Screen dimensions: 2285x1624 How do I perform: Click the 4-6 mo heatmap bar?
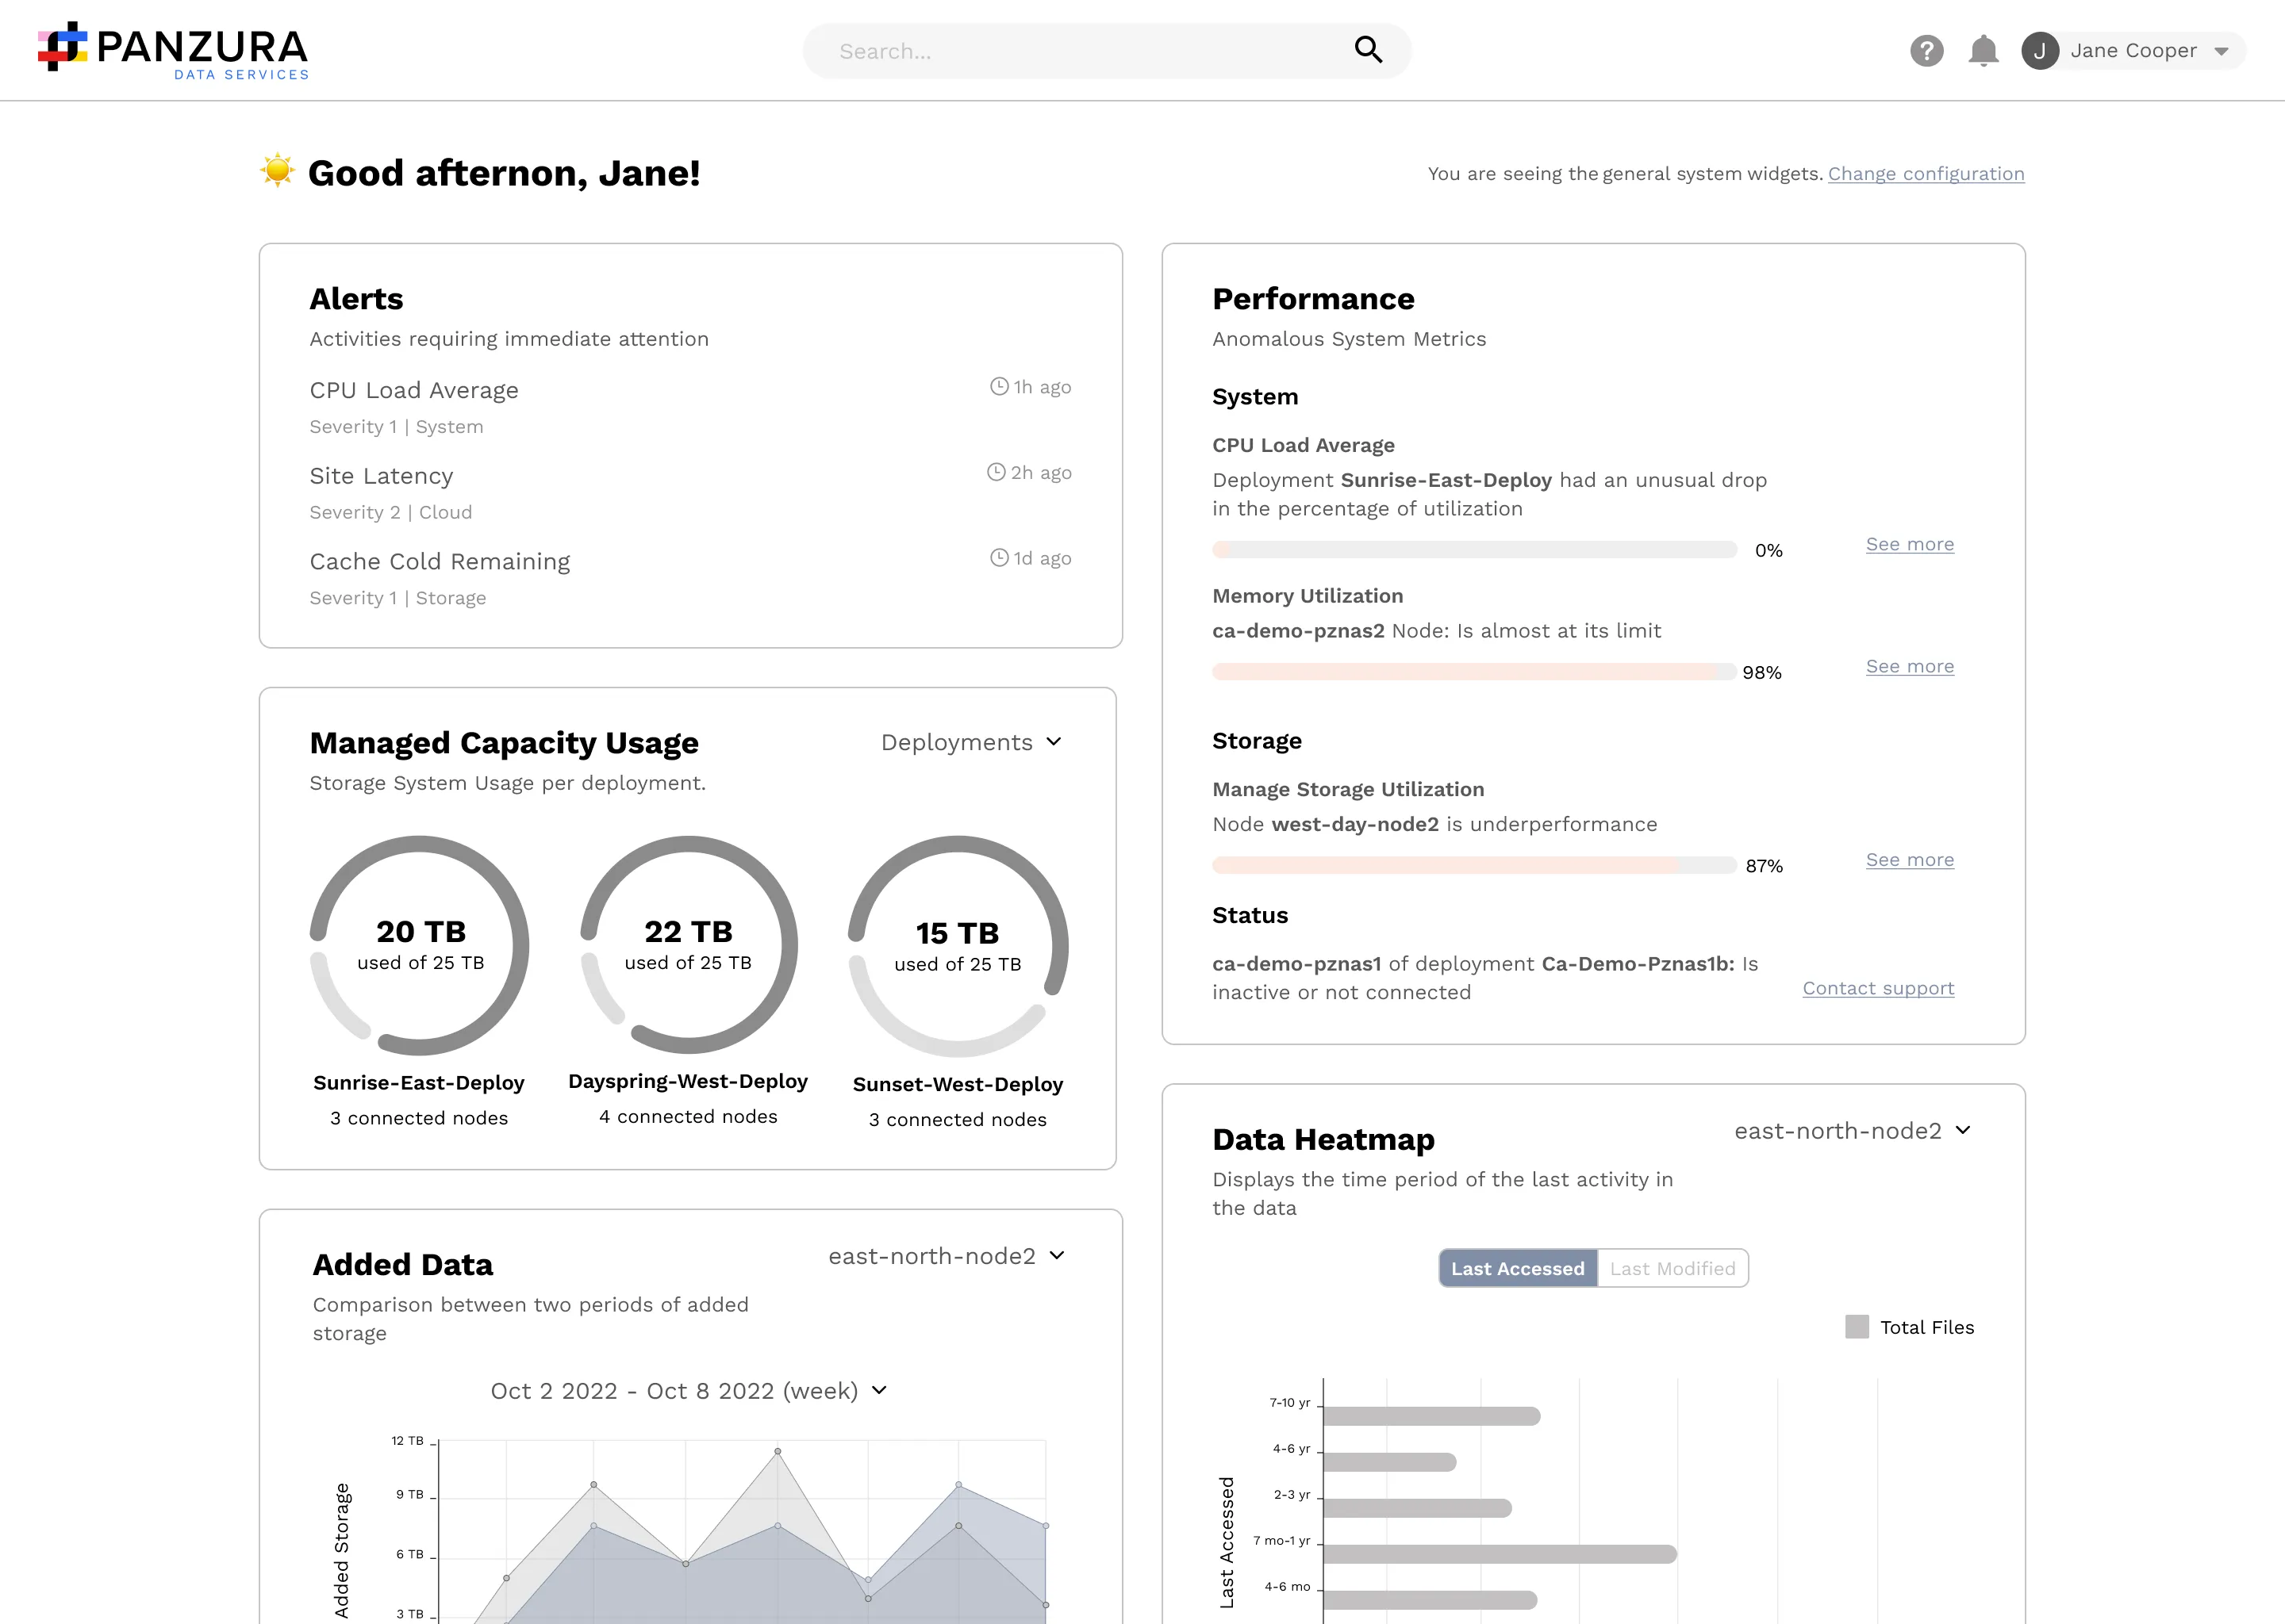pyautogui.click(x=1430, y=1600)
